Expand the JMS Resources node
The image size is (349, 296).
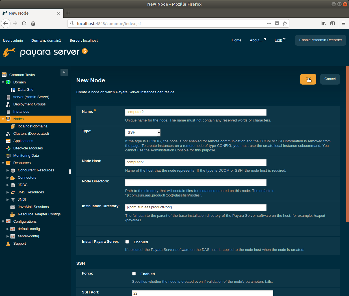(x=8, y=192)
